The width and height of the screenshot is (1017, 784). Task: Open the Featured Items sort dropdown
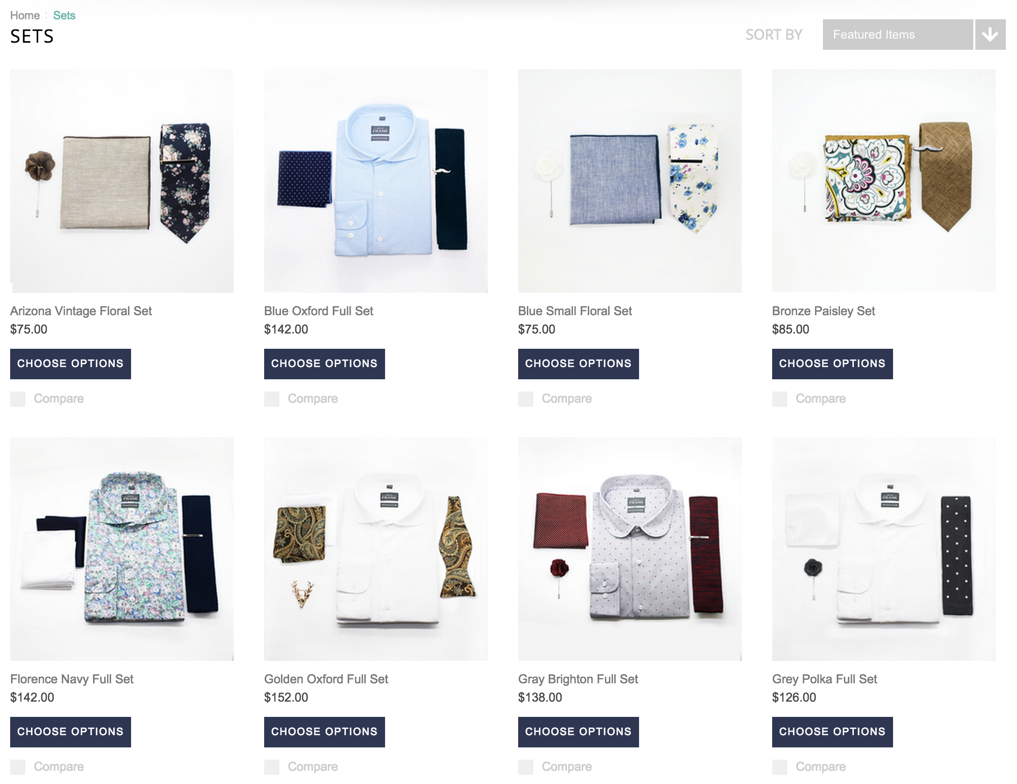point(898,35)
